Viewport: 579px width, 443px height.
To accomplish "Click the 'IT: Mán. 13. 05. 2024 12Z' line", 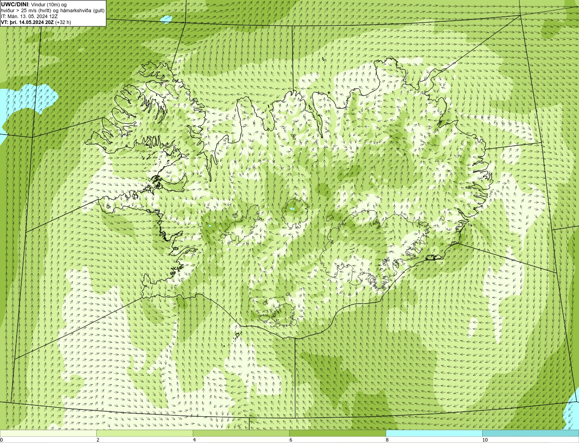I will [x=29, y=16].
